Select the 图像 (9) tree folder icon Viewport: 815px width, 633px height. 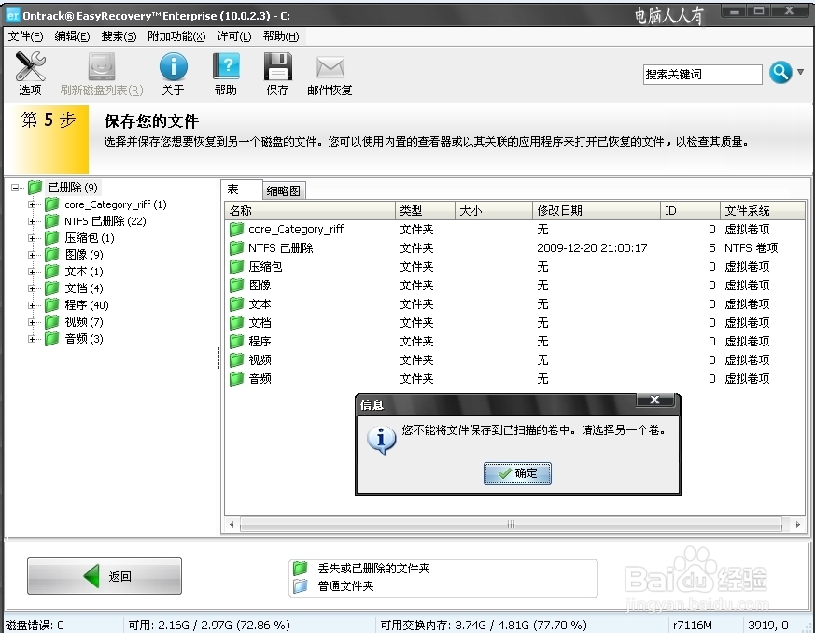51,254
